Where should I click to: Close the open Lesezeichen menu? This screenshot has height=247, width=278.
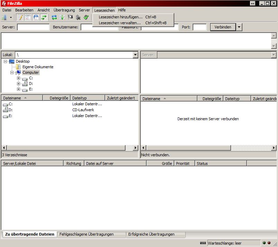pyautogui.click(x=104, y=10)
